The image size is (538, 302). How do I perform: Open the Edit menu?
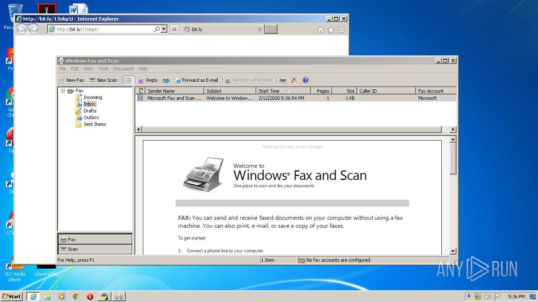click(75, 69)
